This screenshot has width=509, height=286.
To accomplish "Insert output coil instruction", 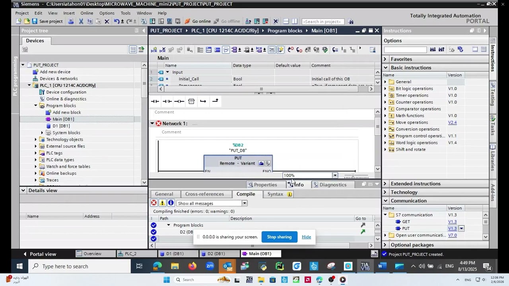I will [x=179, y=101].
